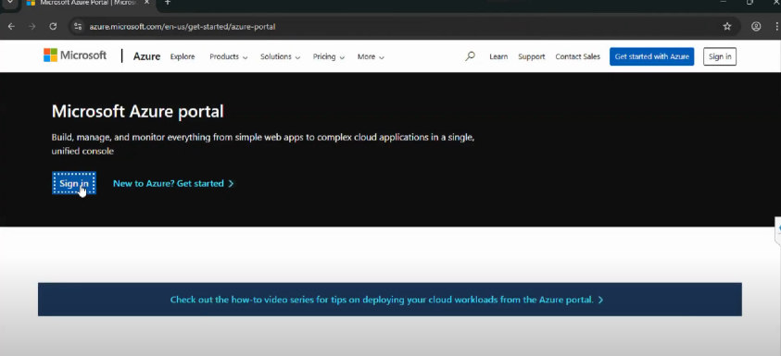Viewport: 781px width, 356px height.
Task: Click the outlined Sign in button in header
Action: (x=720, y=56)
